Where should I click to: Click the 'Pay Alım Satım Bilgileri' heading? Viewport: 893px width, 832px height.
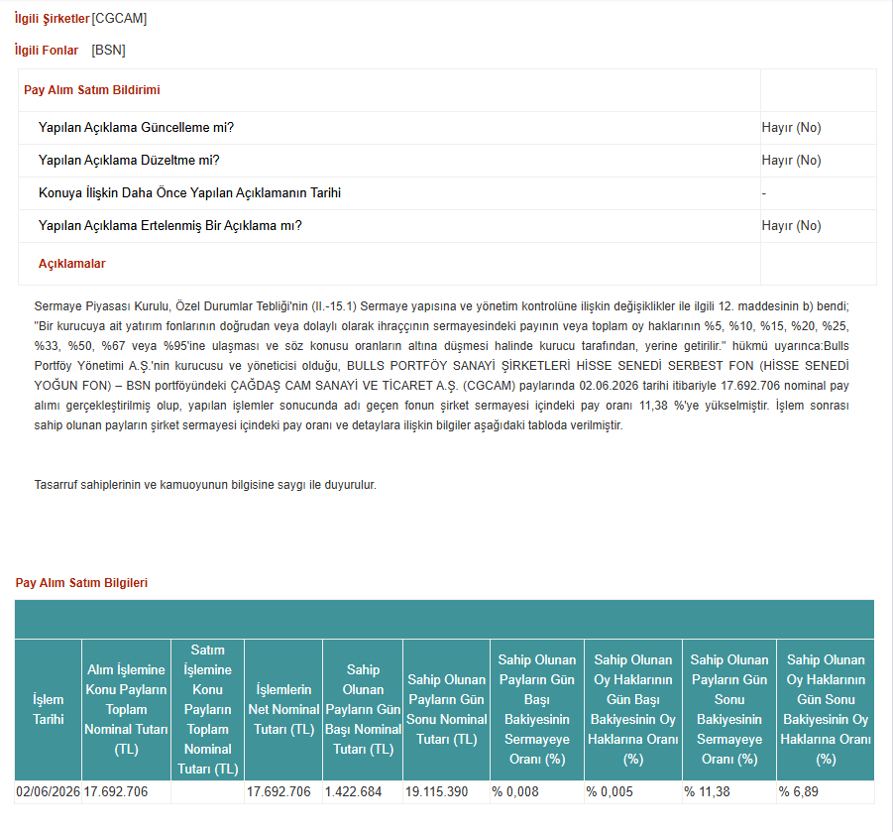click(81, 582)
